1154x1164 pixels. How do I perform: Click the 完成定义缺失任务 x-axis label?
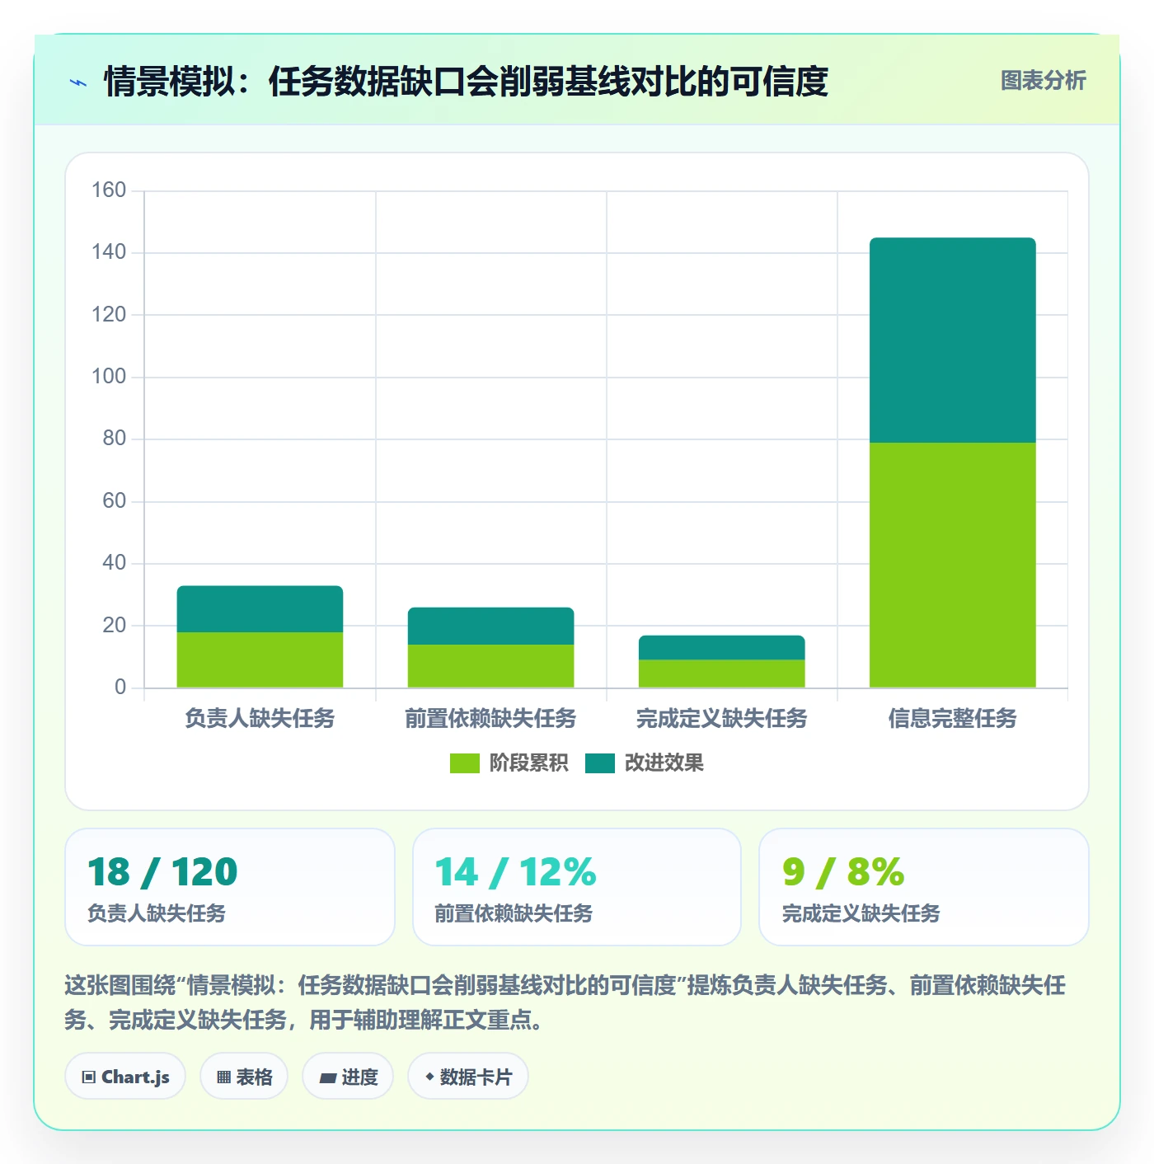tap(722, 719)
